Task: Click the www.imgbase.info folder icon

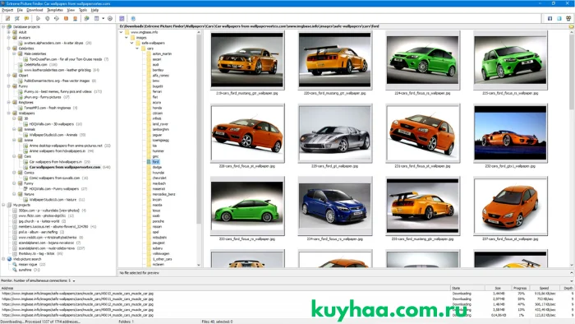Action: [x=127, y=32]
